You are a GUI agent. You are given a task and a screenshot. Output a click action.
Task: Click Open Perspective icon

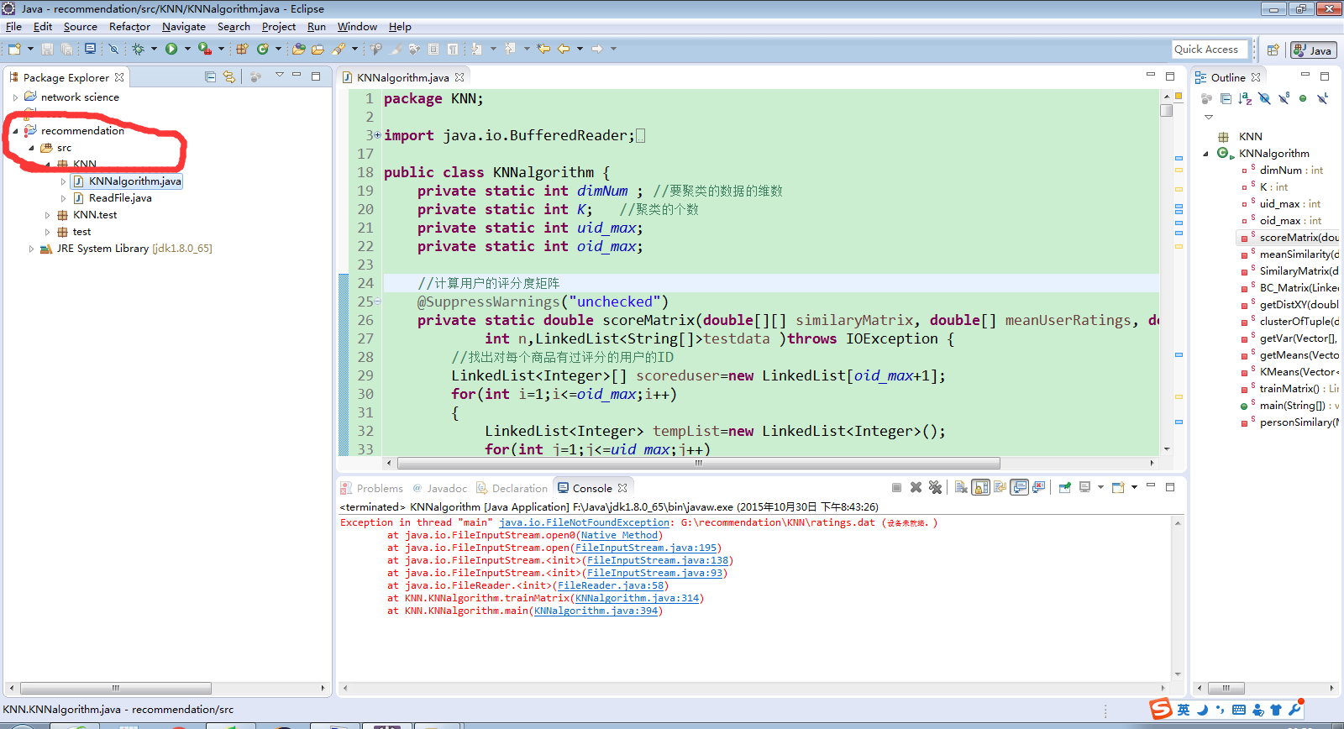1273,50
